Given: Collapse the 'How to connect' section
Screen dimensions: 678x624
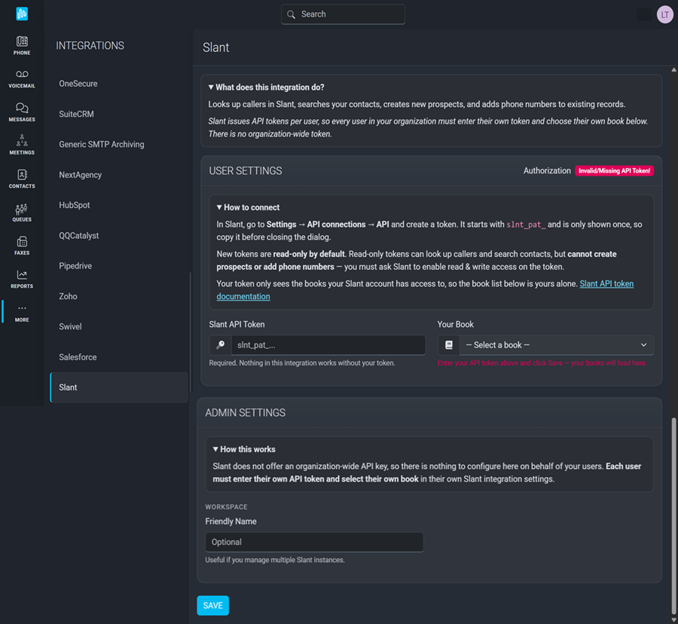Looking at the screenshot, I should click(248, 207).
